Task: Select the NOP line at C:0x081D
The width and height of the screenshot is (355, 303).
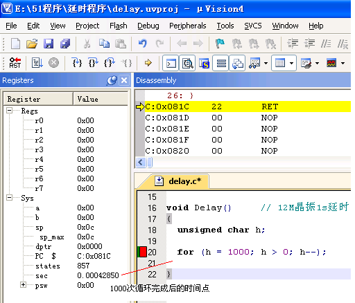Action: coord(248,118)
